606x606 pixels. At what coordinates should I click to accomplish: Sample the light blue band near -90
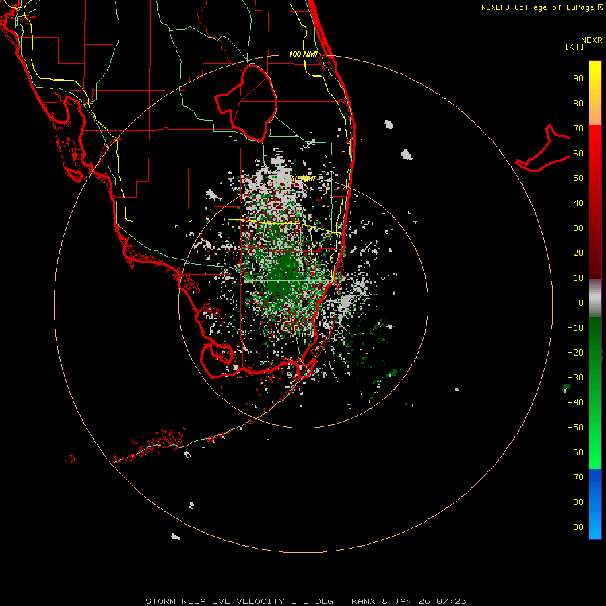tap(595, 526)
